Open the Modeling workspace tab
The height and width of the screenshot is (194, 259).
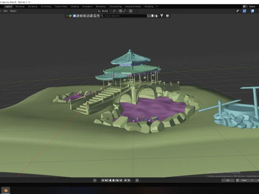tap(20, 6)
